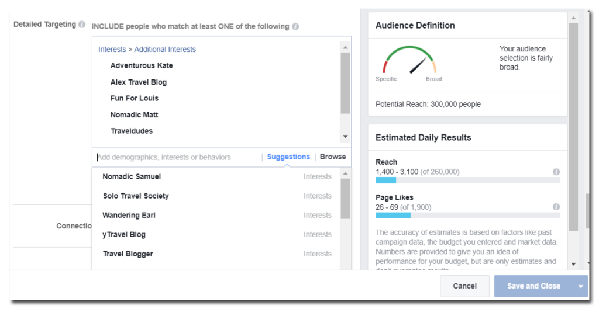Click the Traveldudes interest
Image resolution: width=599 pixels, height=309 pixels.
132,131
